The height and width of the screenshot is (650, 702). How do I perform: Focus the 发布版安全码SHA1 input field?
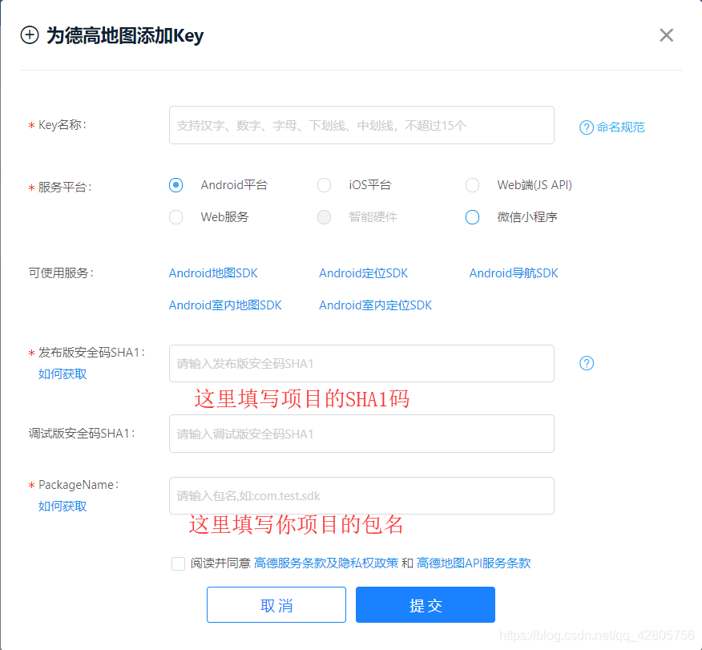coord(361,364)
